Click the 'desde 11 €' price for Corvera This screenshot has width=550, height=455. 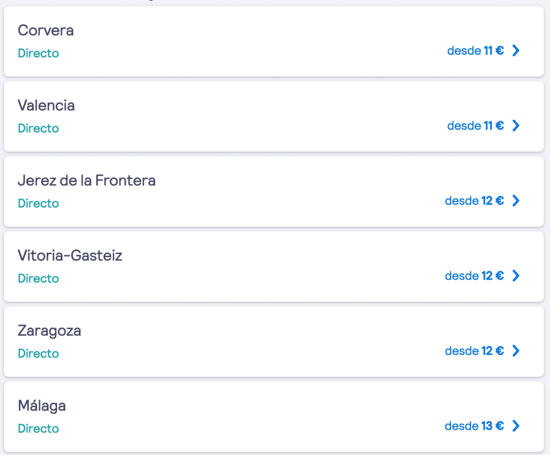475,51
